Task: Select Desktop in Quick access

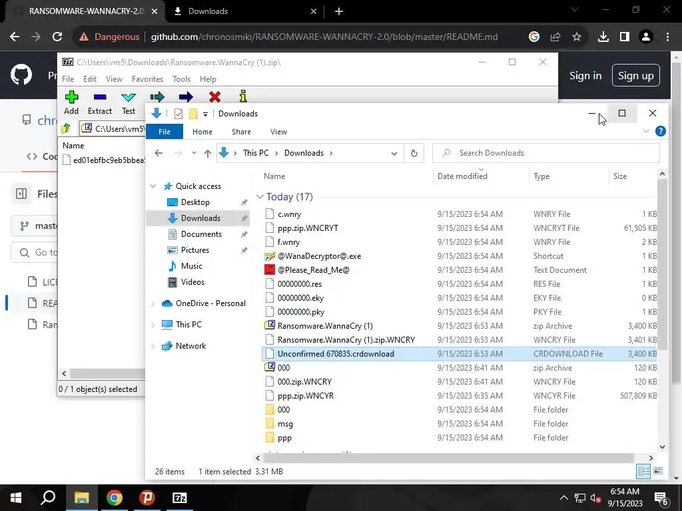Action: pos(195,202)
